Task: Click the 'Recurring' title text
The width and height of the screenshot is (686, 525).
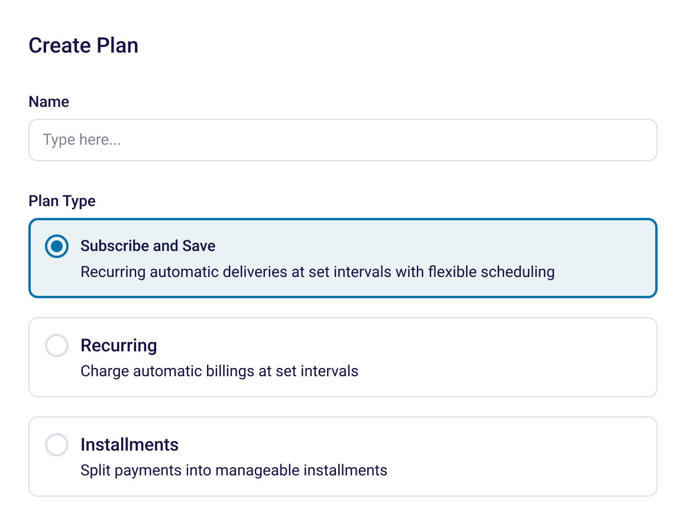Action: click(x=119, y=346)
